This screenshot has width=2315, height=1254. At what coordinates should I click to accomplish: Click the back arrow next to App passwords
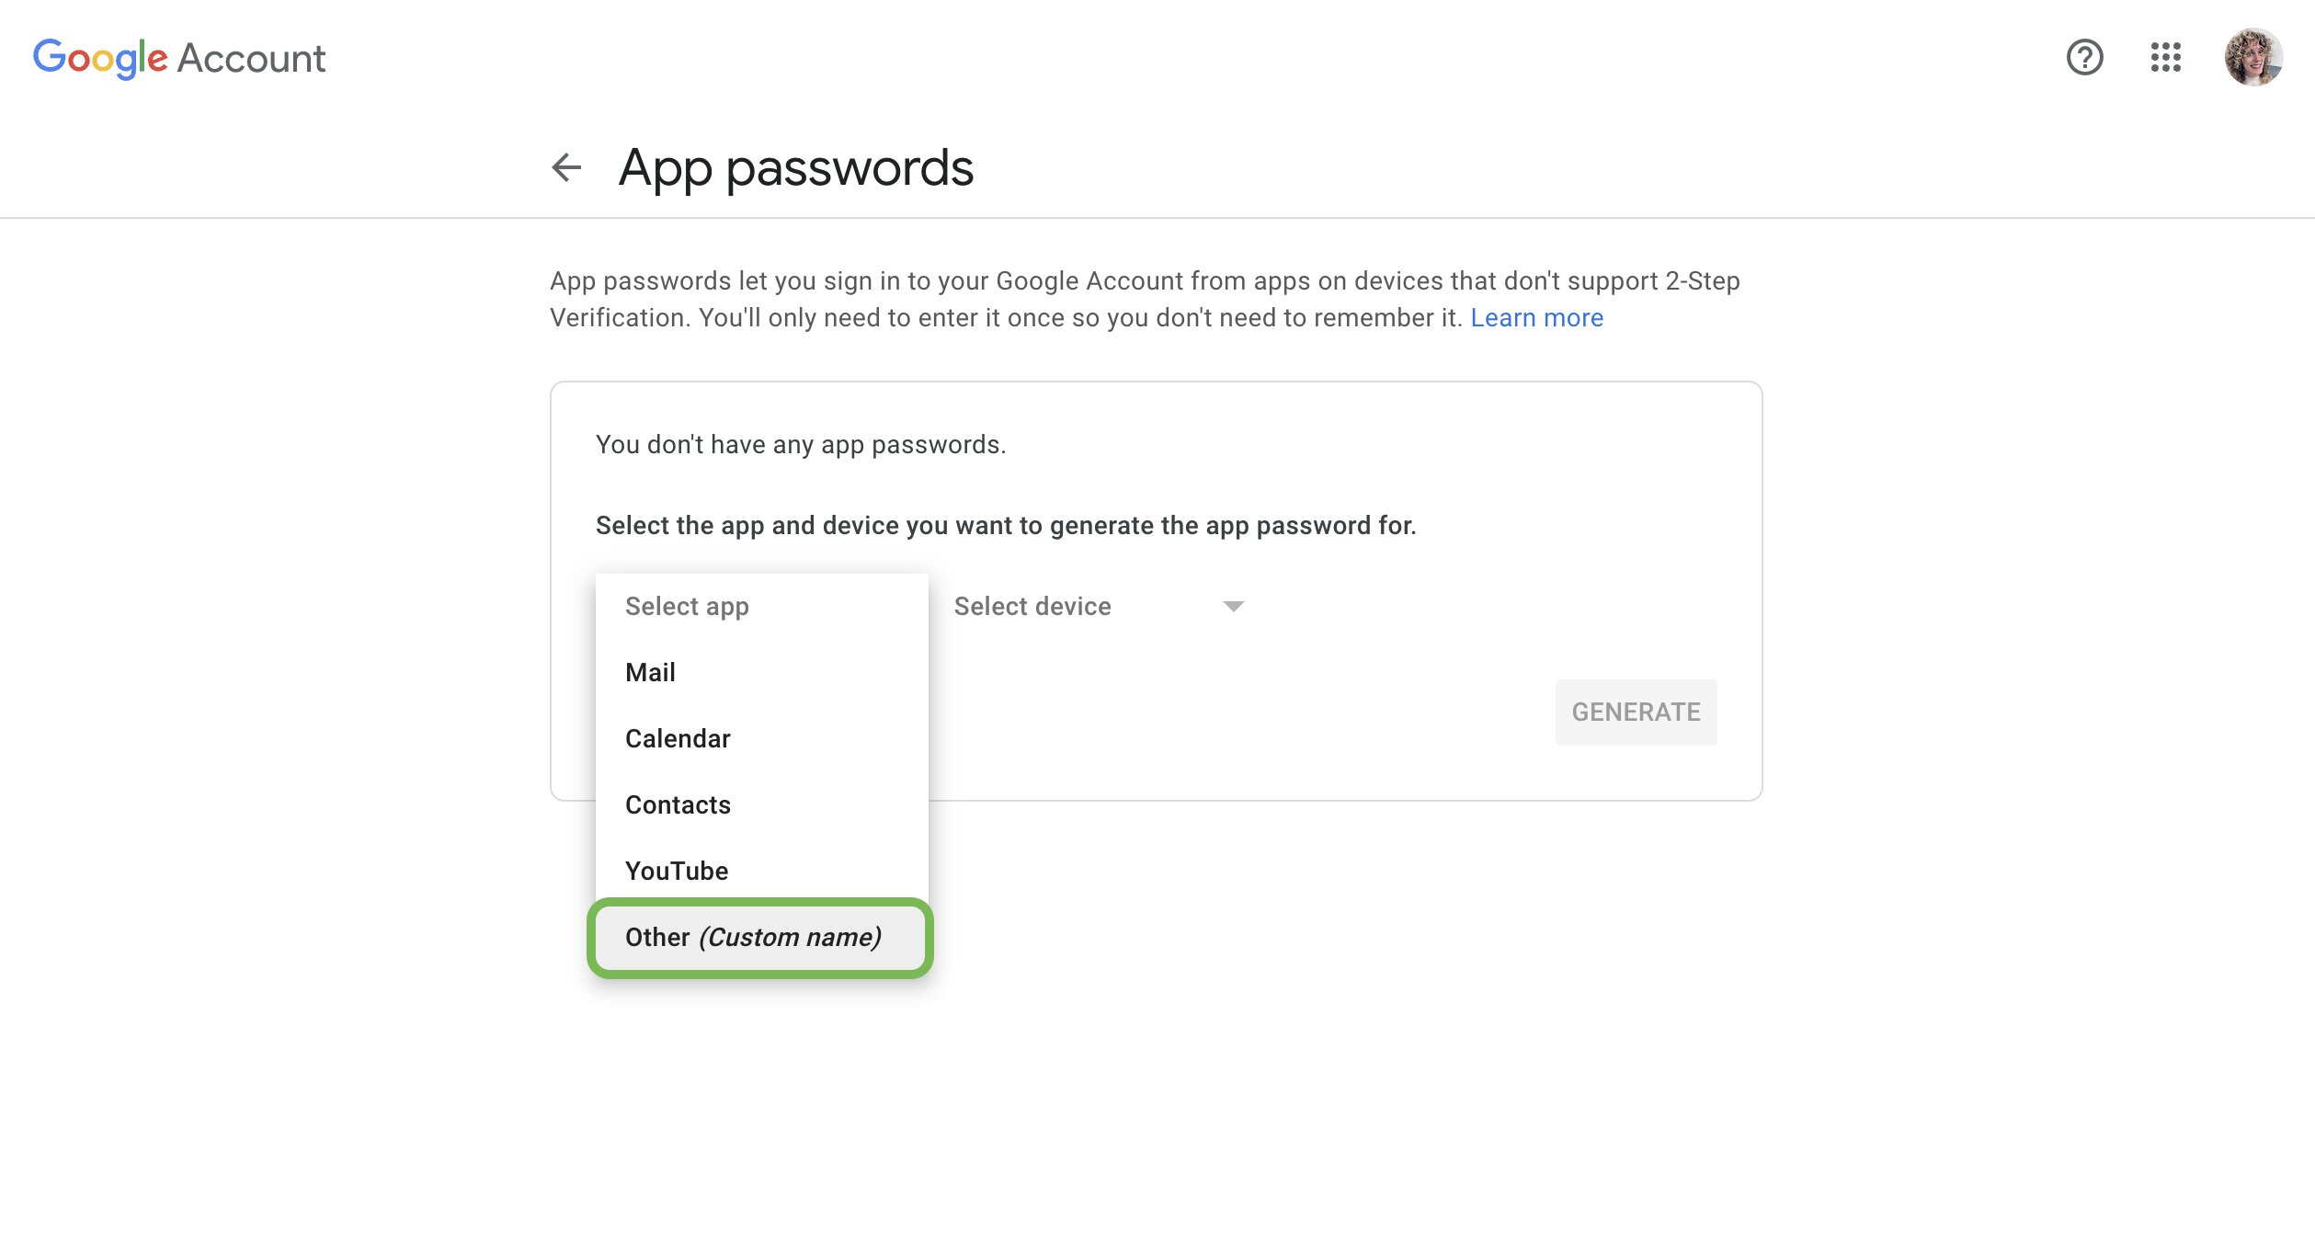(x=566, y=168)
